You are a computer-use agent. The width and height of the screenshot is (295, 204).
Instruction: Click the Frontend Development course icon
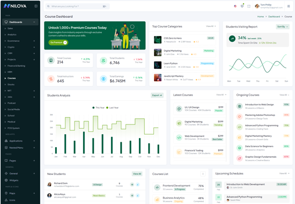coord(157,187)
